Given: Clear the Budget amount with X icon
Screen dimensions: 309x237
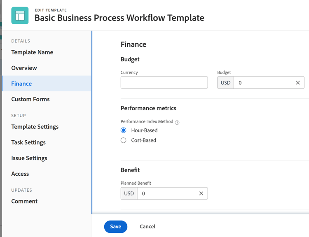Looking at the screenshot, I should 298,83.
